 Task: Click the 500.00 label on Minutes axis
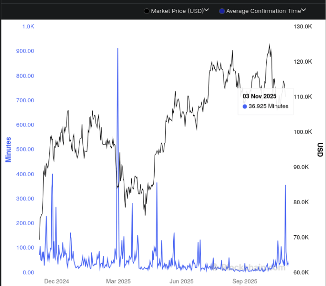point(25,149)
